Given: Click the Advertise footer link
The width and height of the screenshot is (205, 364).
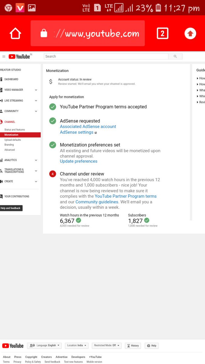Looking at the screenshot, I should 62,357.
